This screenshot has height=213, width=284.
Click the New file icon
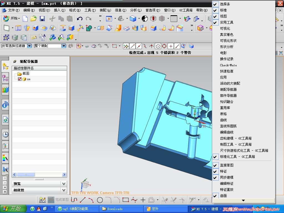tap(25, 19)
